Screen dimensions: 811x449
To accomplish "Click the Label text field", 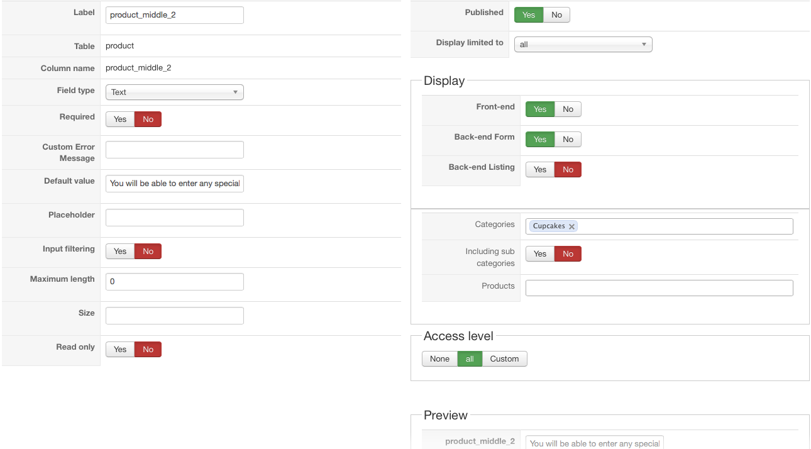I will coord(174,15).
